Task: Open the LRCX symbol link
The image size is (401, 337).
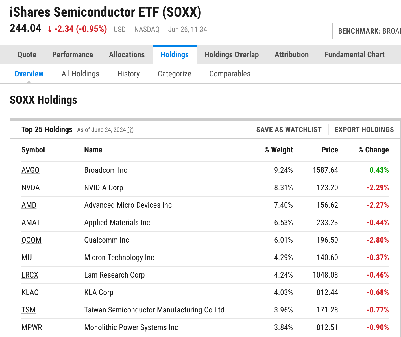Action: click(x=30, y=275)
